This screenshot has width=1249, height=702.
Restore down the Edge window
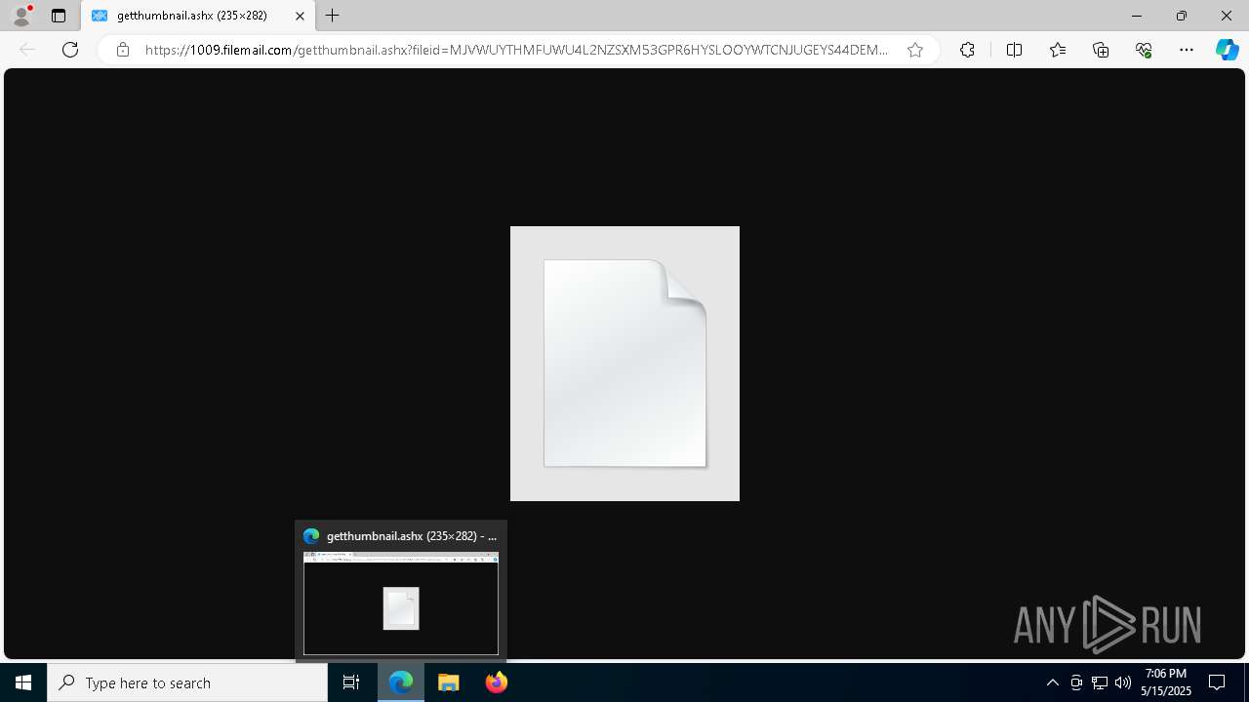pyautogui.click(x=1182, y=16)
